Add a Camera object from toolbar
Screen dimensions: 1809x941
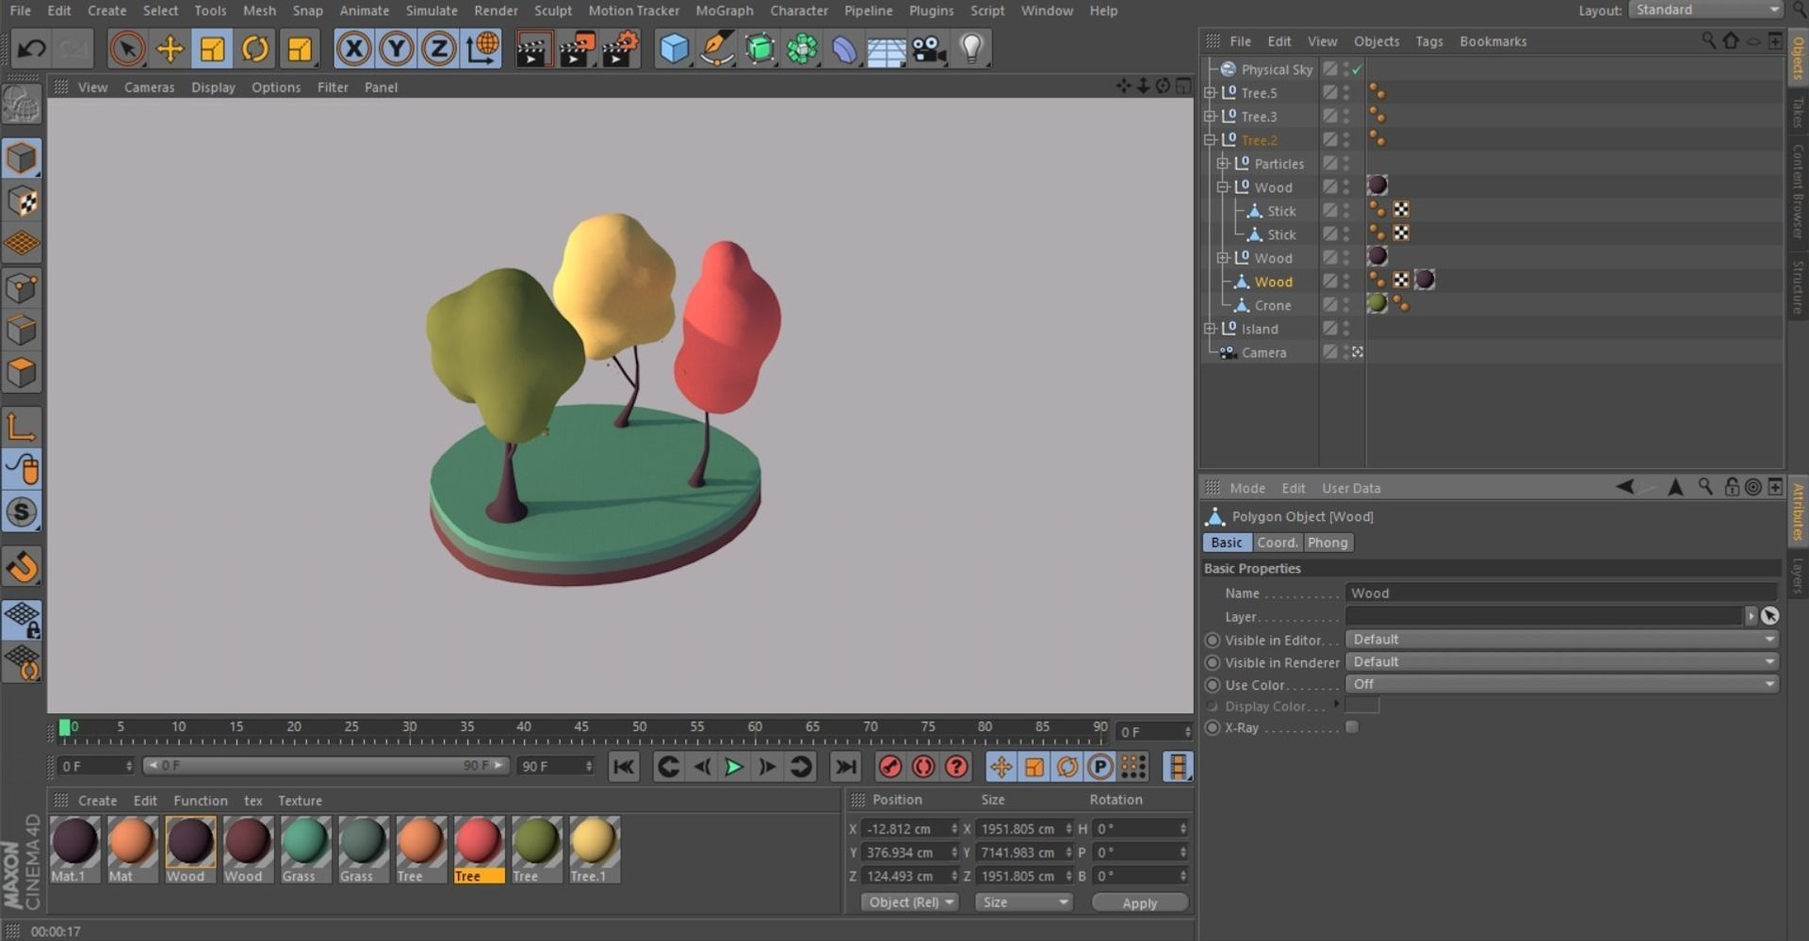click(929, 49)
